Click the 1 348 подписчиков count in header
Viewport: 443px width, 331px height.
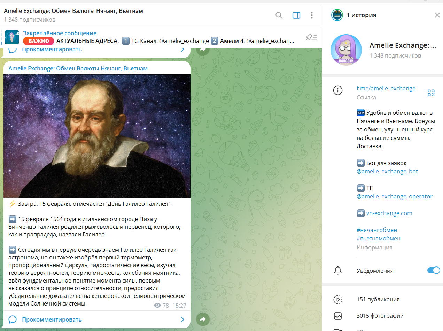(30, 20)
